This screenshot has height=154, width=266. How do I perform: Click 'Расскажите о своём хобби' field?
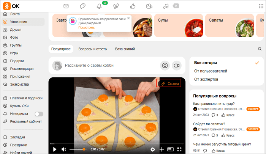click(x=89, y=65)
